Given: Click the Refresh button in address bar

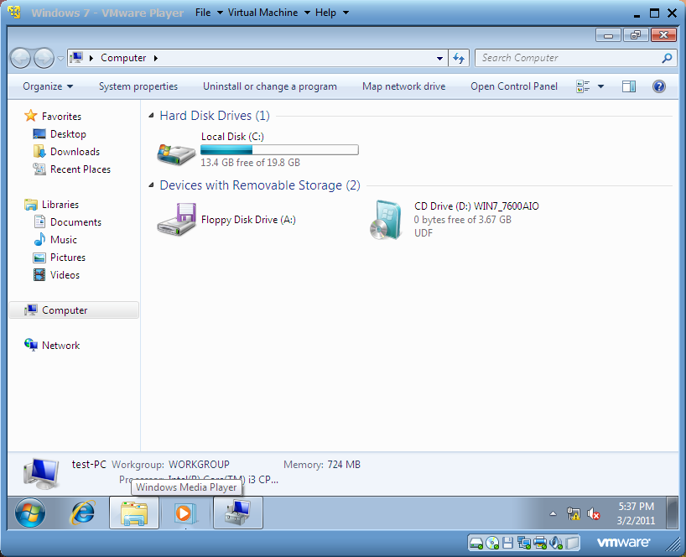Looking at the screenshot, I should 459,58.
